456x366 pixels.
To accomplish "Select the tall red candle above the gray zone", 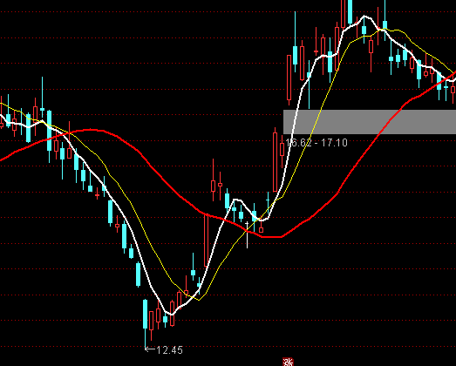I will coord(289,78).
